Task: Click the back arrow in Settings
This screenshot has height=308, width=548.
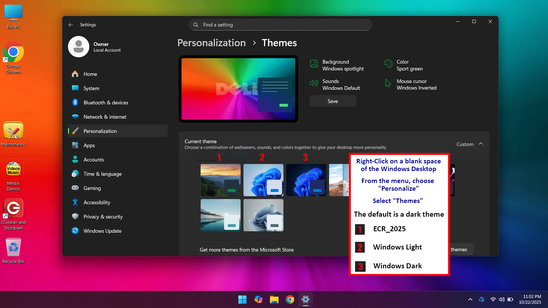Action: (71, 25)
